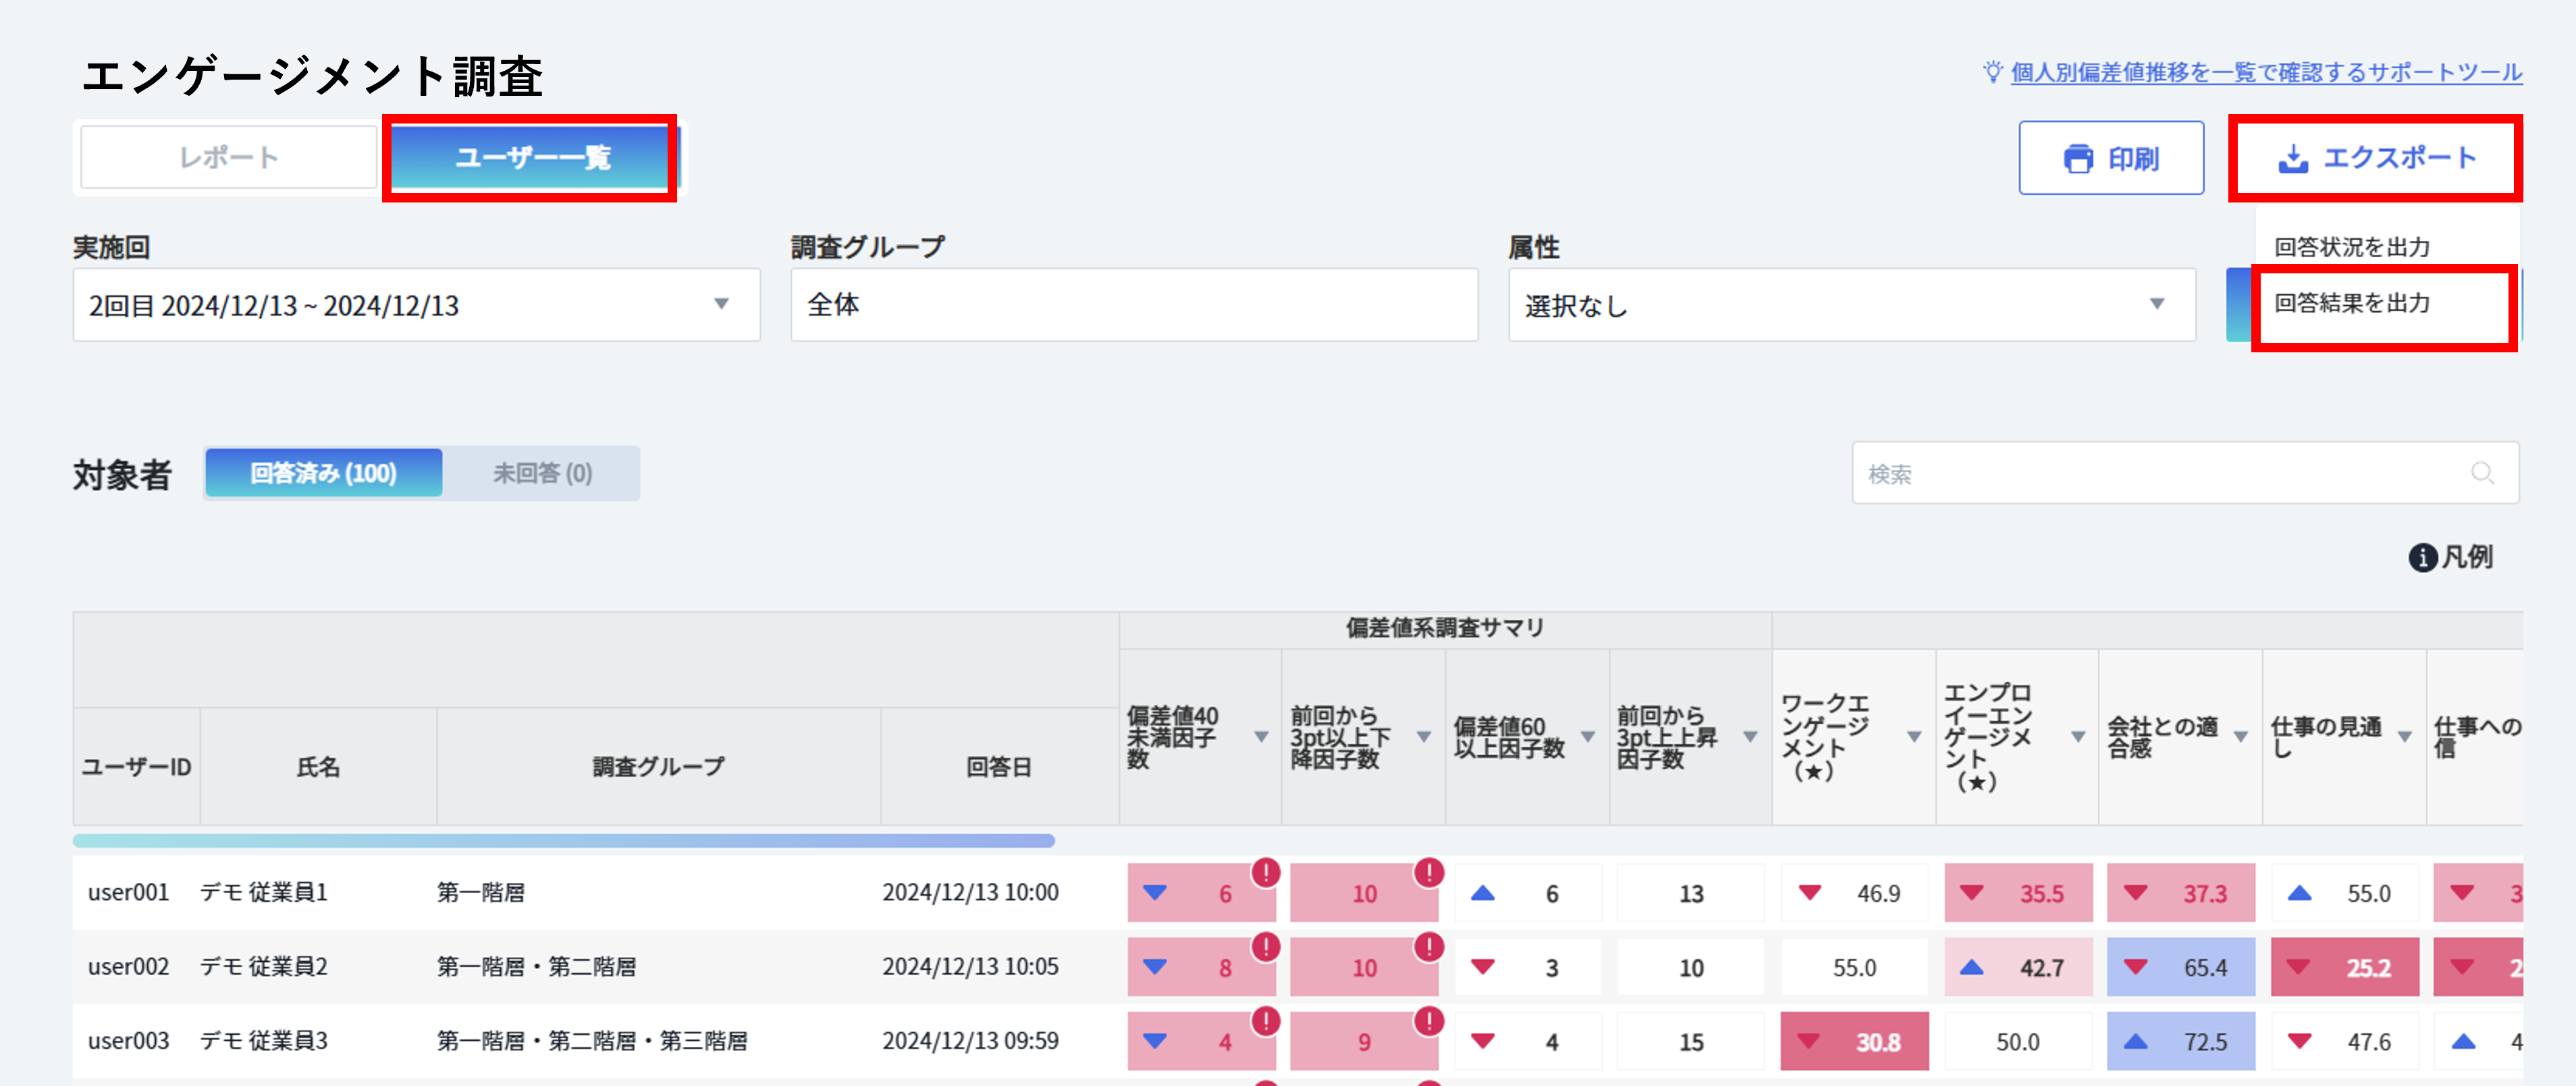Select 回答結果を出力 from export menu
The image size is (2576, 1086).
tap(2351, 303)
